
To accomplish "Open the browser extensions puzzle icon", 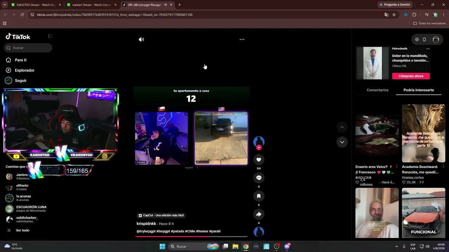I will pyautogui.click(x=414, y=15).
